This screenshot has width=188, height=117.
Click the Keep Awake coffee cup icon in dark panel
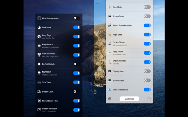[39, 46]
